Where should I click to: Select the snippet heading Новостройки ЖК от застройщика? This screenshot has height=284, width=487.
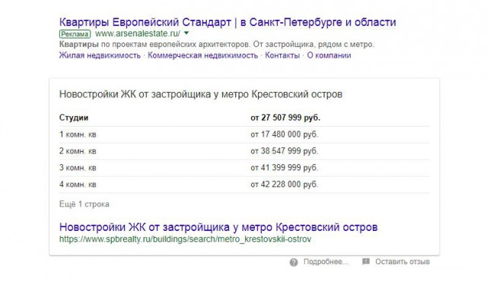tap(201, 94)
